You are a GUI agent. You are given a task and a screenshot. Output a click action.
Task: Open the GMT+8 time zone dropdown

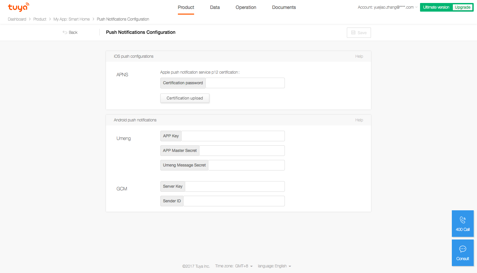click(244, 266)
